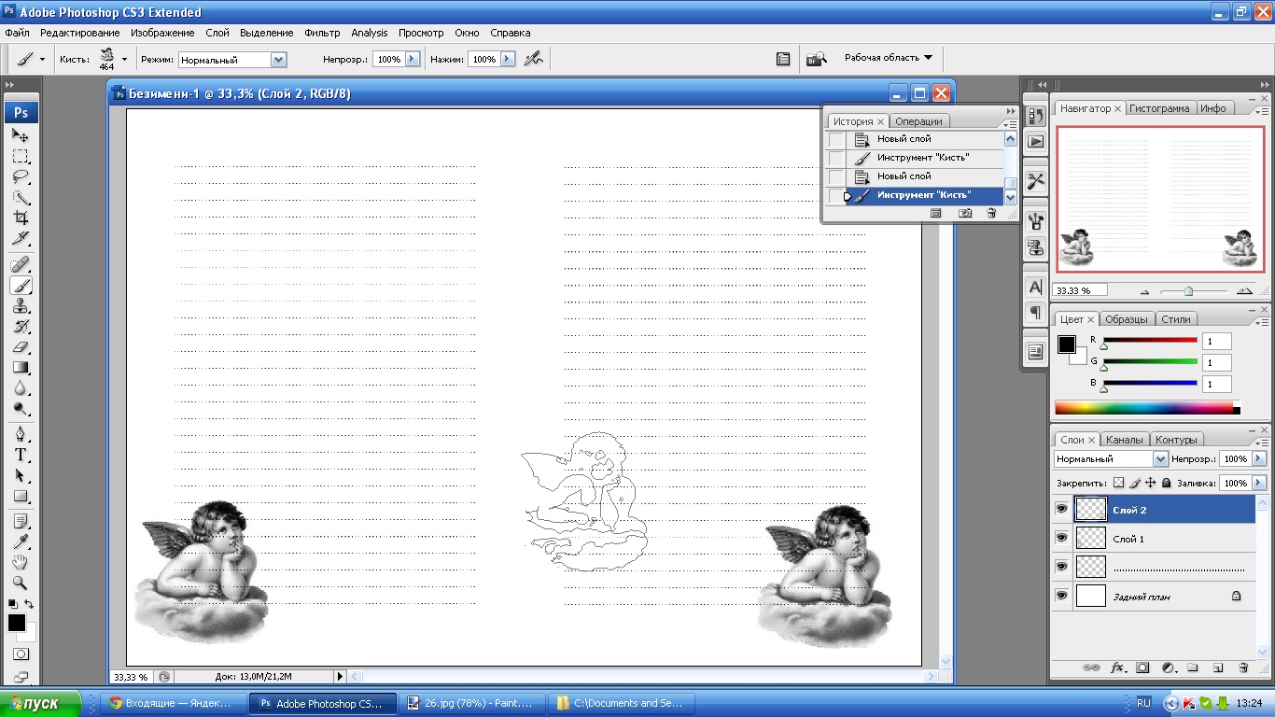Select the Path Selection tool
This screenshot has height=717, width=1275.
pyautogui.click(x=21, y=475)
